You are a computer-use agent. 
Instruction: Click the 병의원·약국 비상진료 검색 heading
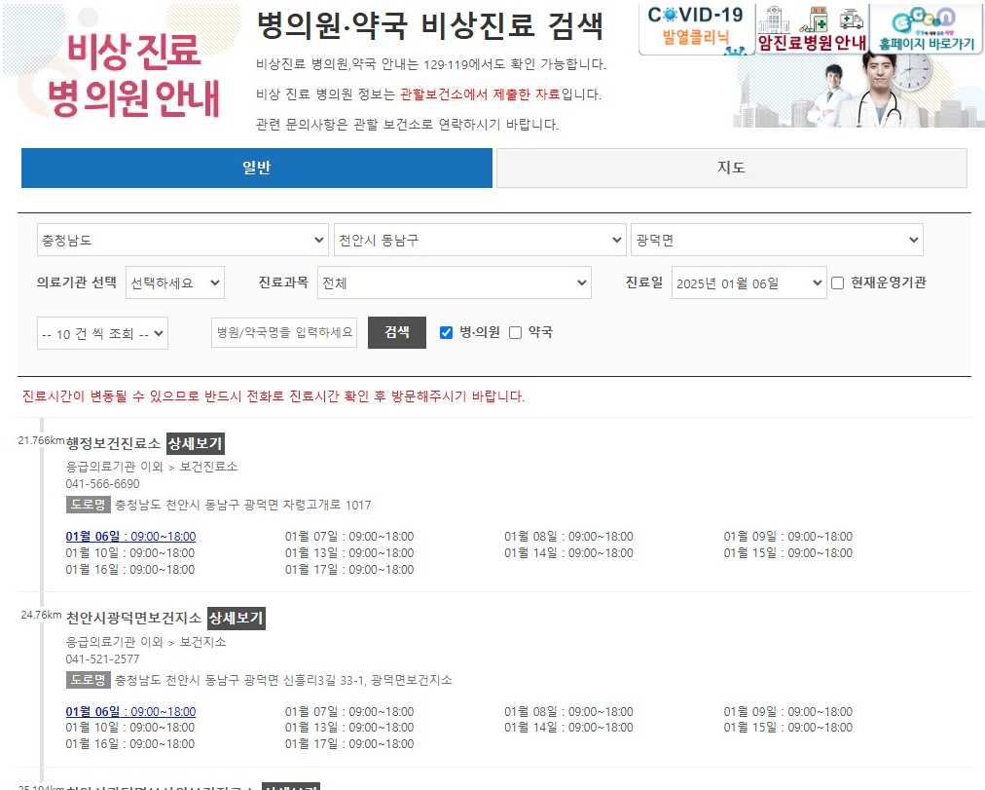tap(430, 25)
